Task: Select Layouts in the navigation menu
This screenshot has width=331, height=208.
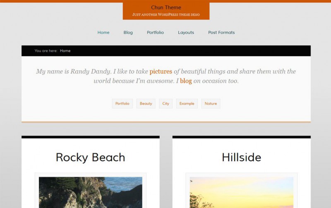Action: 186,33
